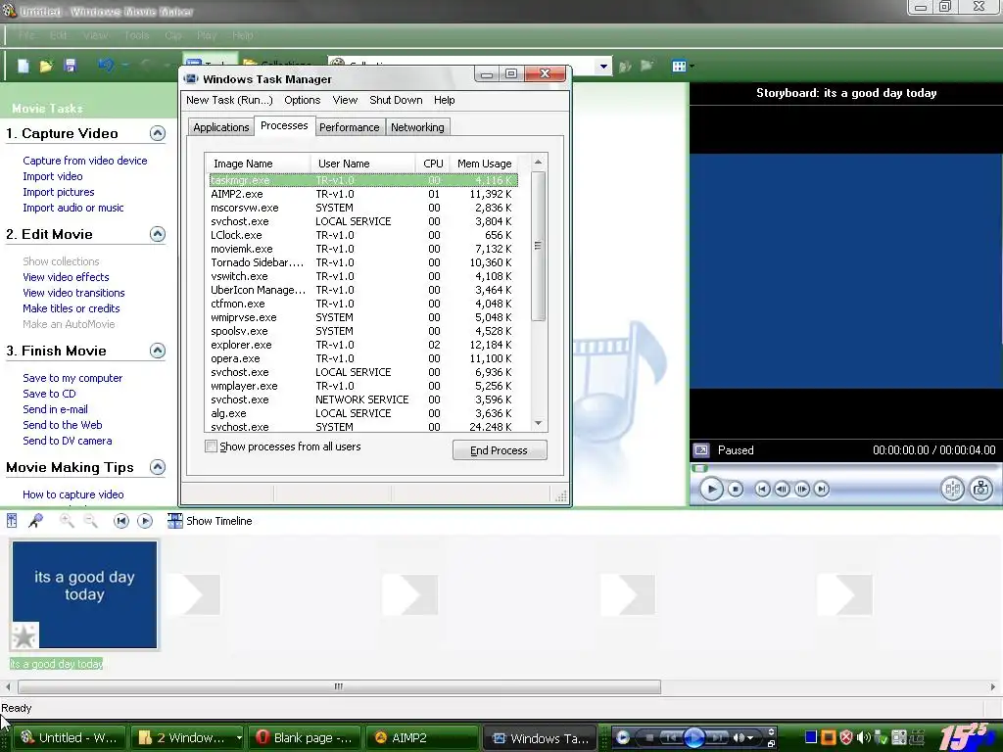Sort processes by Mem Usage column
The height and width of the screenshot is (752, 1003).
pos(484,164)
